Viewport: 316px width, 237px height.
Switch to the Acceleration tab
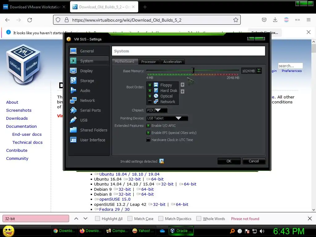tap(172, 62)
